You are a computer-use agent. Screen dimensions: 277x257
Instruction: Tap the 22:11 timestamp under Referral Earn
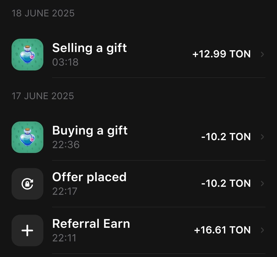coord(64,238)
